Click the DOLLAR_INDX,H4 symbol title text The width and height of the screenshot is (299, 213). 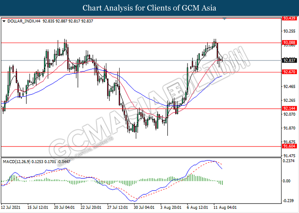(22, 20)
